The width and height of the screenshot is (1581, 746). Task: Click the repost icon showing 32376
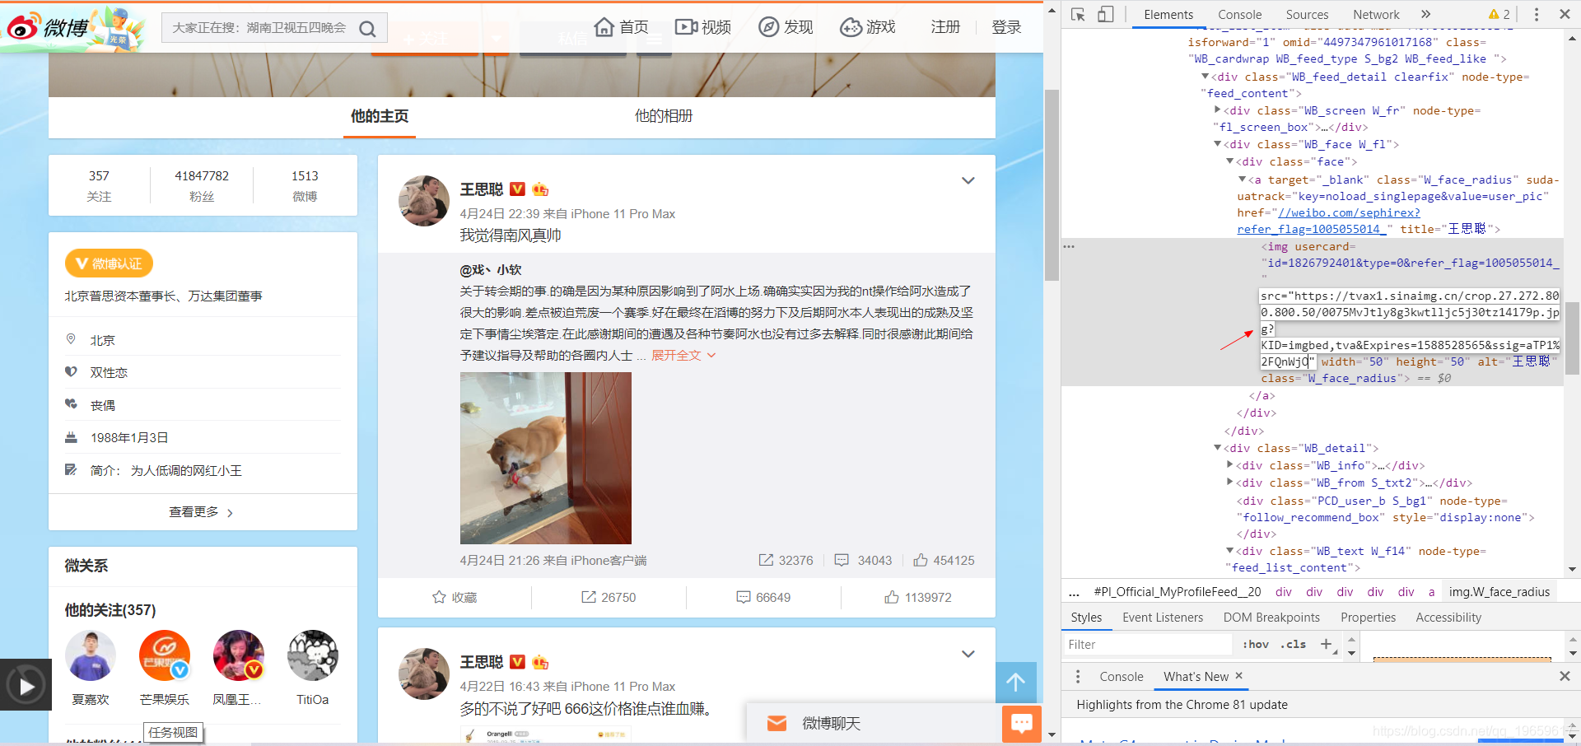pyautogui.click(x=766, y=560)
